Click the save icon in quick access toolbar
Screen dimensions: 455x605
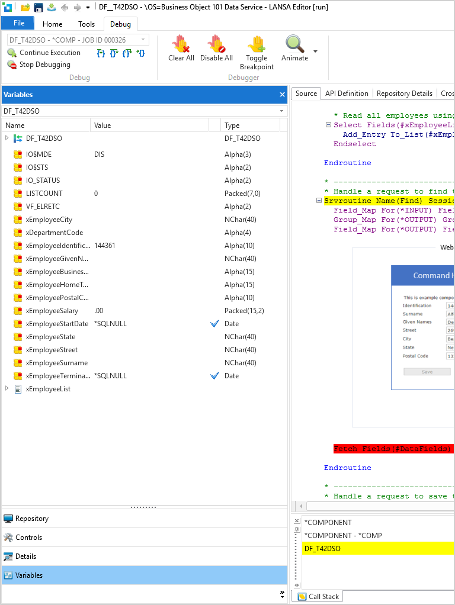pyautogui.click(x=39, y=7)
